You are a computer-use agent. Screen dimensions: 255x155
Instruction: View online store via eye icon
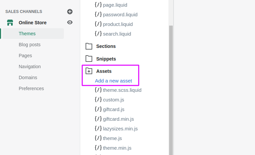70,22
